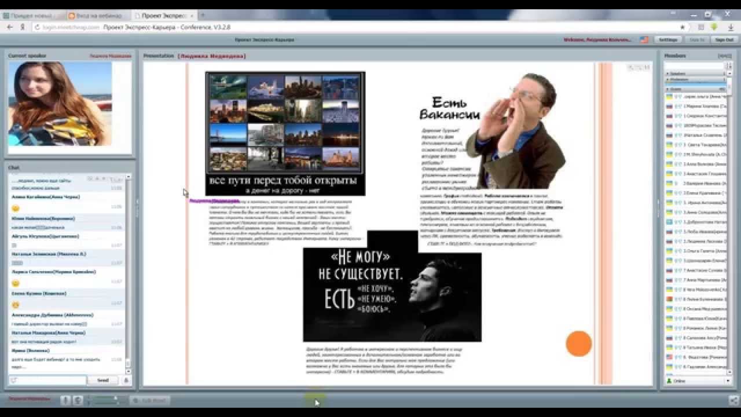Screen dimensions: 741x417
Task: Click the «Не могу» не существует image
Action: 392,286
